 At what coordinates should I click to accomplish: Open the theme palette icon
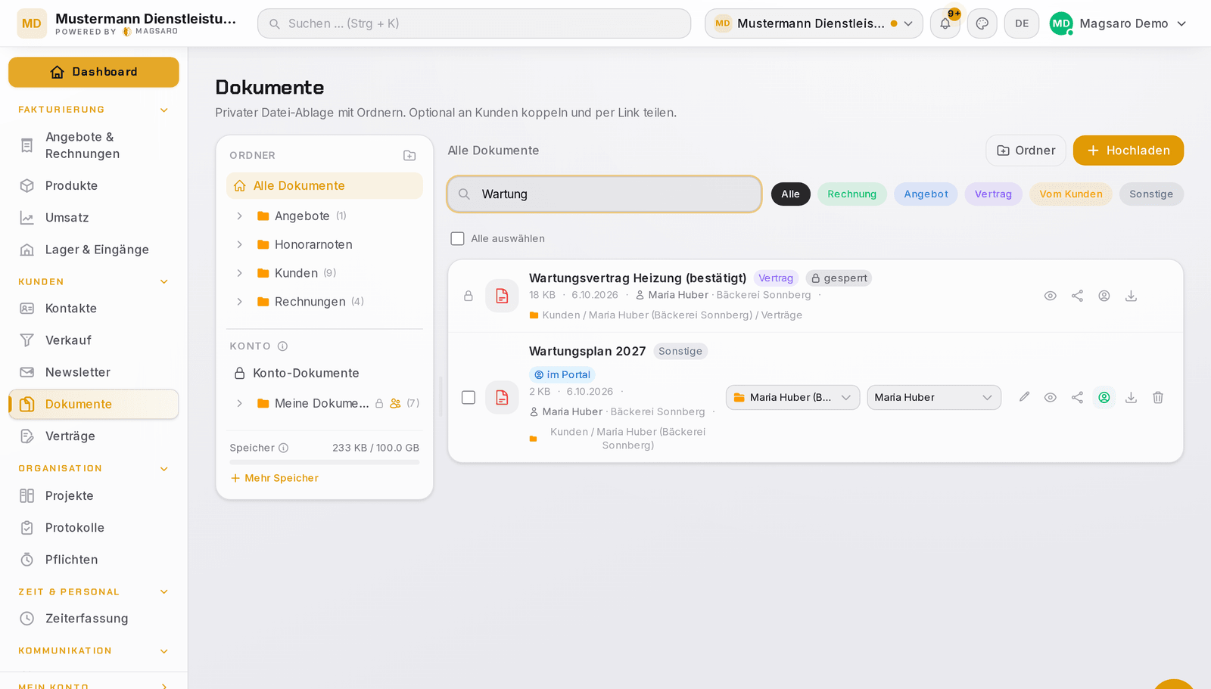click(982, 23)
